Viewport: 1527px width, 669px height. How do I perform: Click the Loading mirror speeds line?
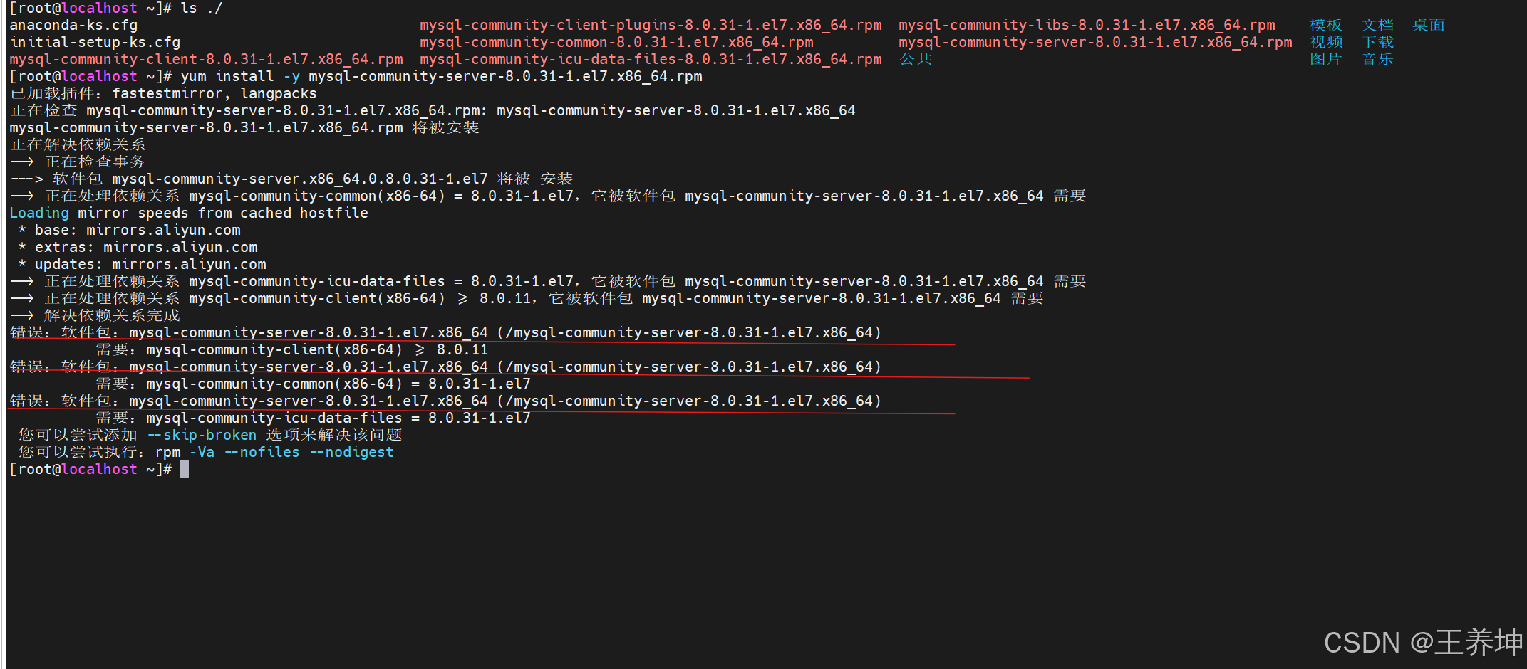pos(189,214)
